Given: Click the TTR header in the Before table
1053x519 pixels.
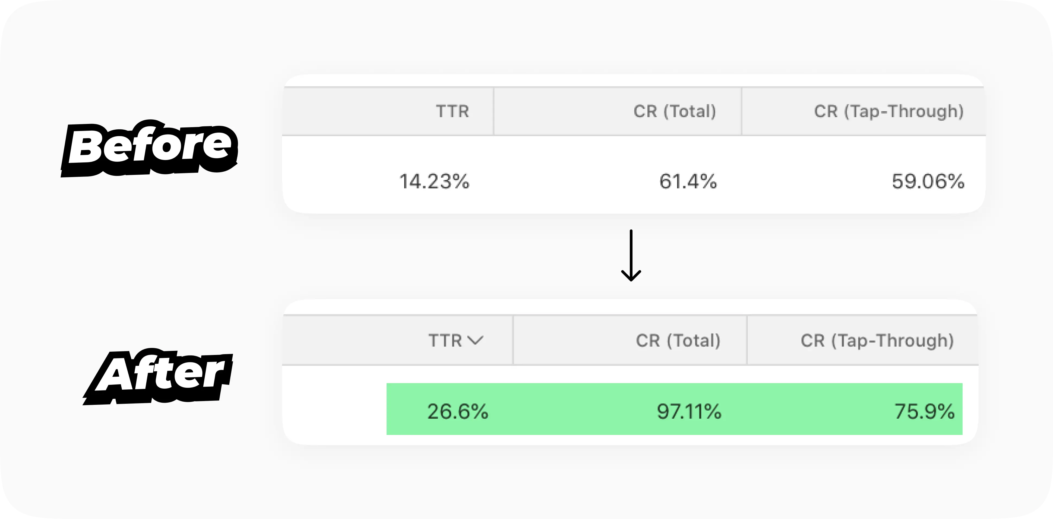Looking at the screenshot, I should tap(452, 111).
